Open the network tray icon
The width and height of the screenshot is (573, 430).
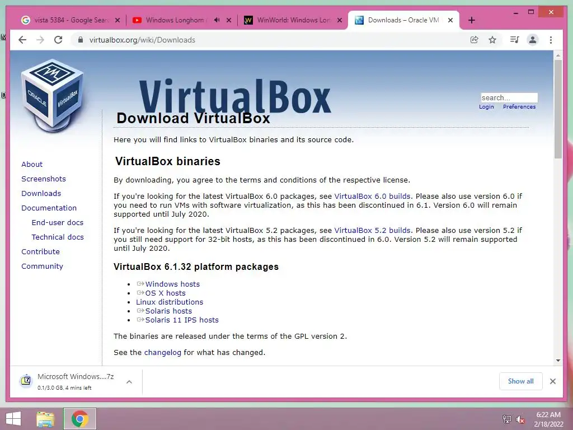click(507, 419)
